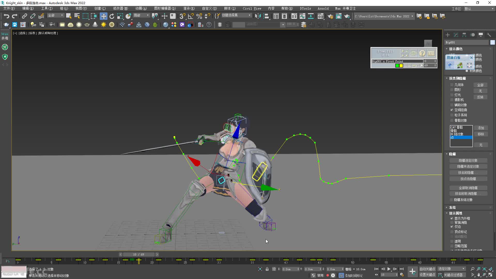Toggle the 自动关键点 button
Screen dimensions: 496x279
(427, 269)
